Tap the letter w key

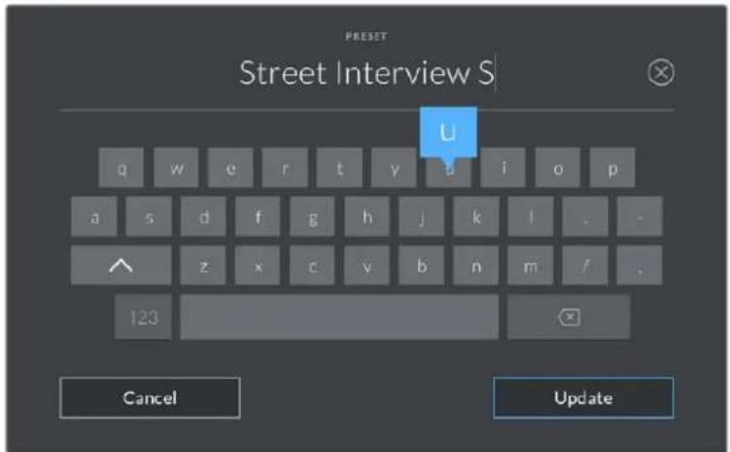176,168
